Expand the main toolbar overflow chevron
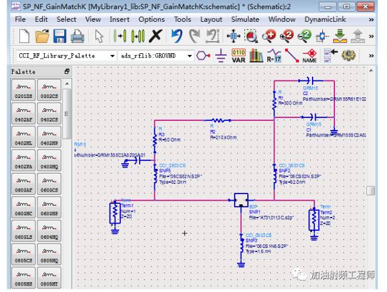Image resolution: width=387 pixels, height=292 pixels. (x=371, y=36)
